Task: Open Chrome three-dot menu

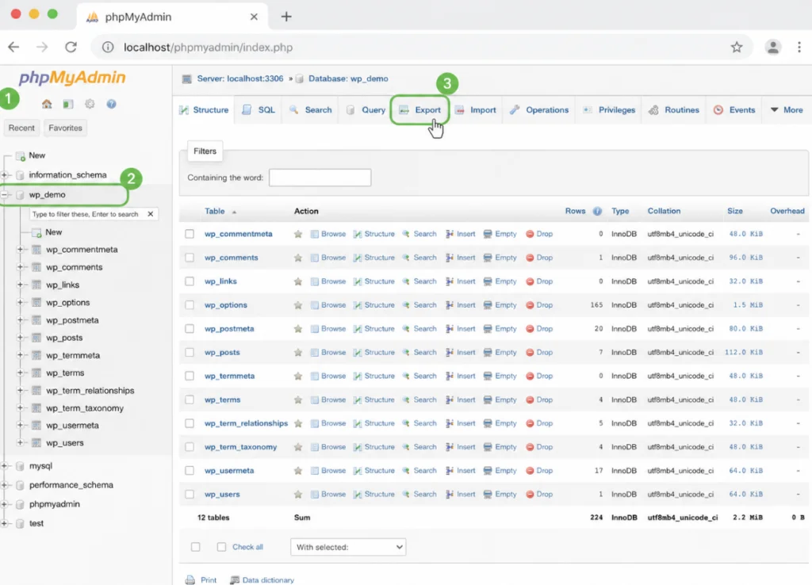Action: point(799,47)
